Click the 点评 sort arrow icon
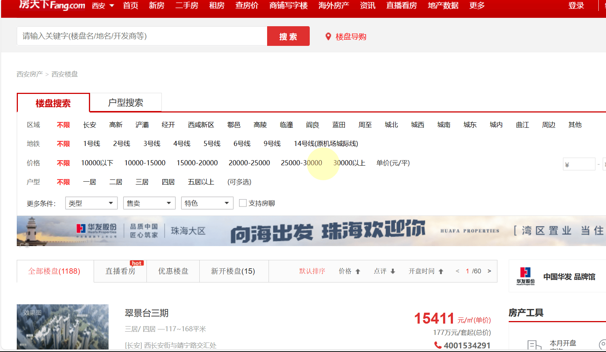The height and width of the screenshot is (352, 606). pyautogui.click(x=393, y=271)
